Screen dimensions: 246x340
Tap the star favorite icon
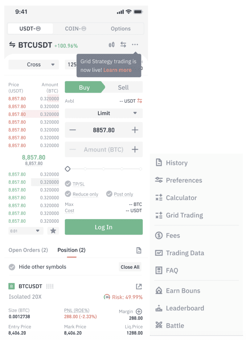[x=53, y=231]
